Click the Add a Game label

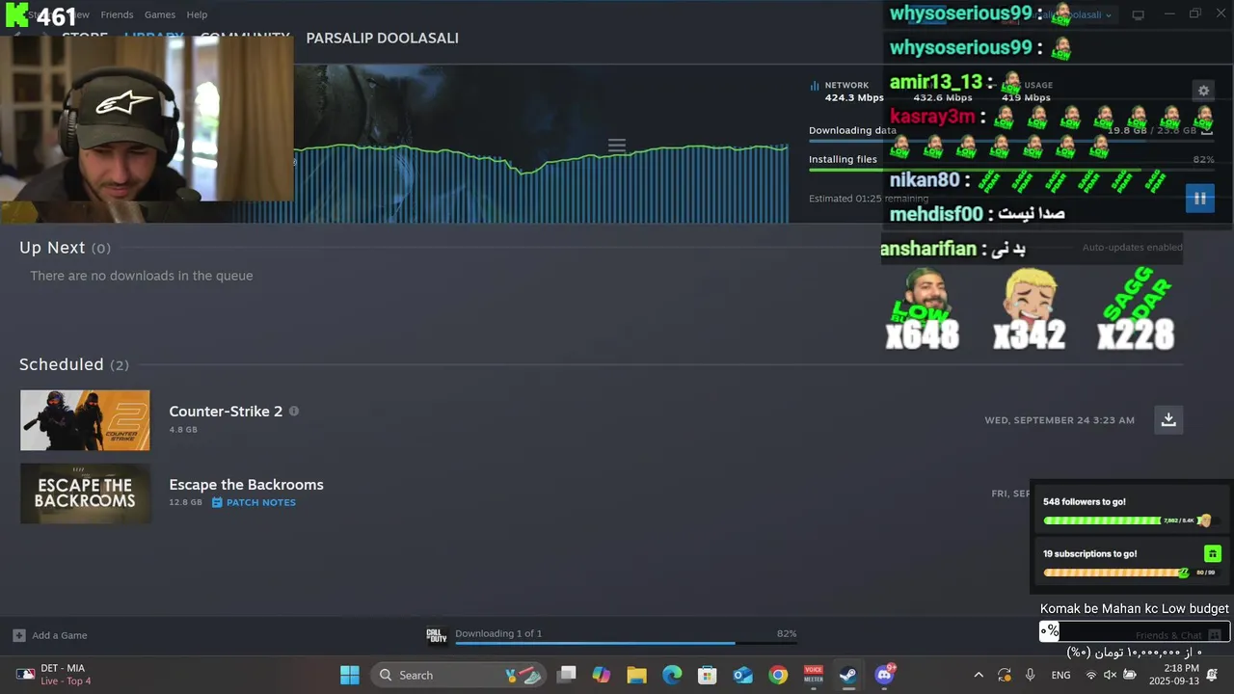point(60,635)
